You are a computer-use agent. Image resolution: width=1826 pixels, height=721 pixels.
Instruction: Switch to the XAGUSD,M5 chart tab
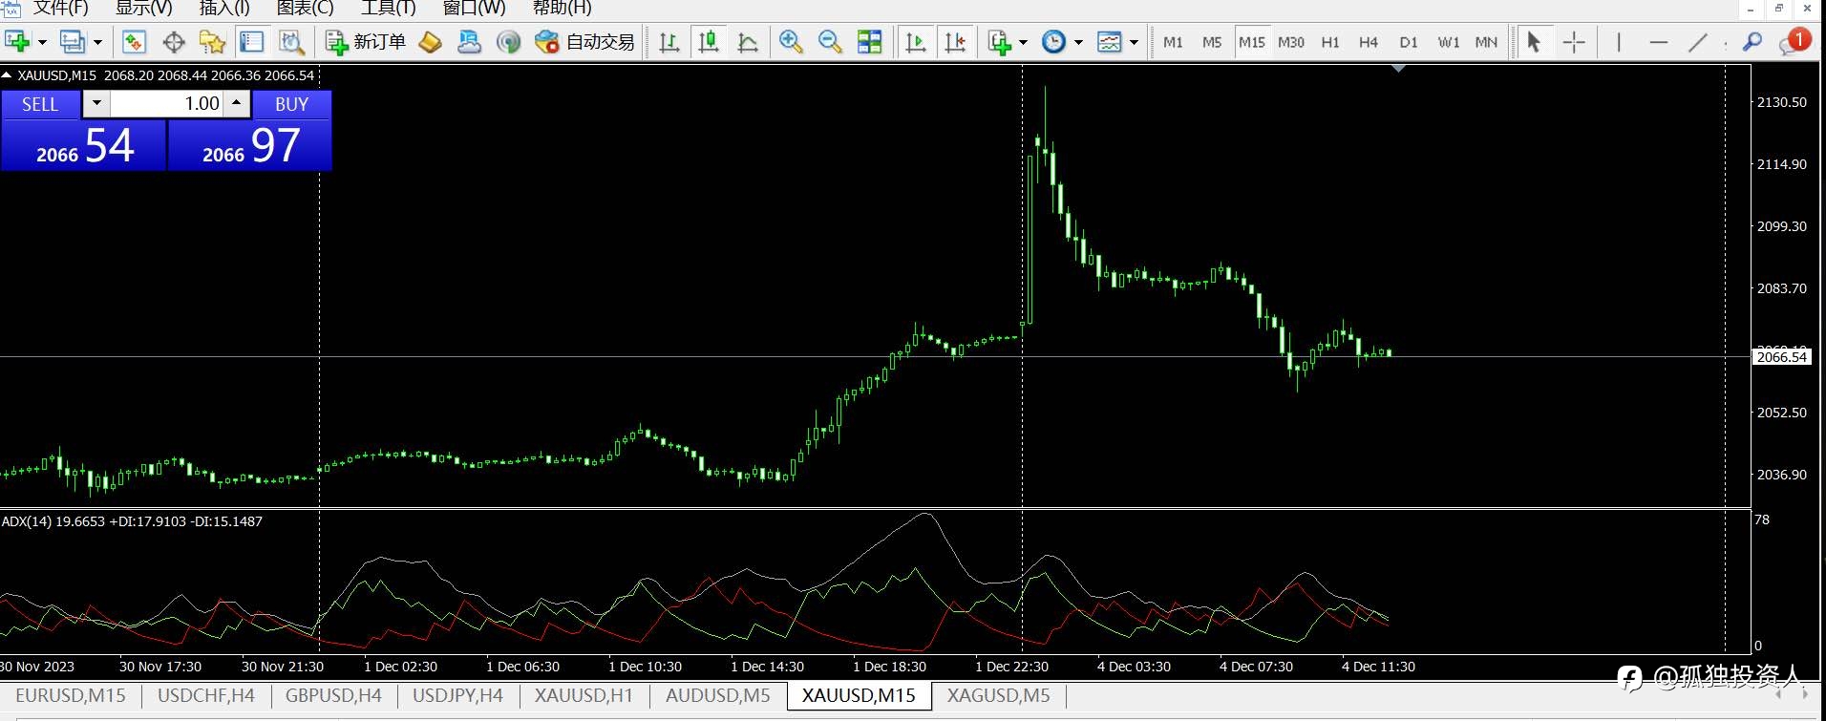pyautogui.click(x=998, y=695)
